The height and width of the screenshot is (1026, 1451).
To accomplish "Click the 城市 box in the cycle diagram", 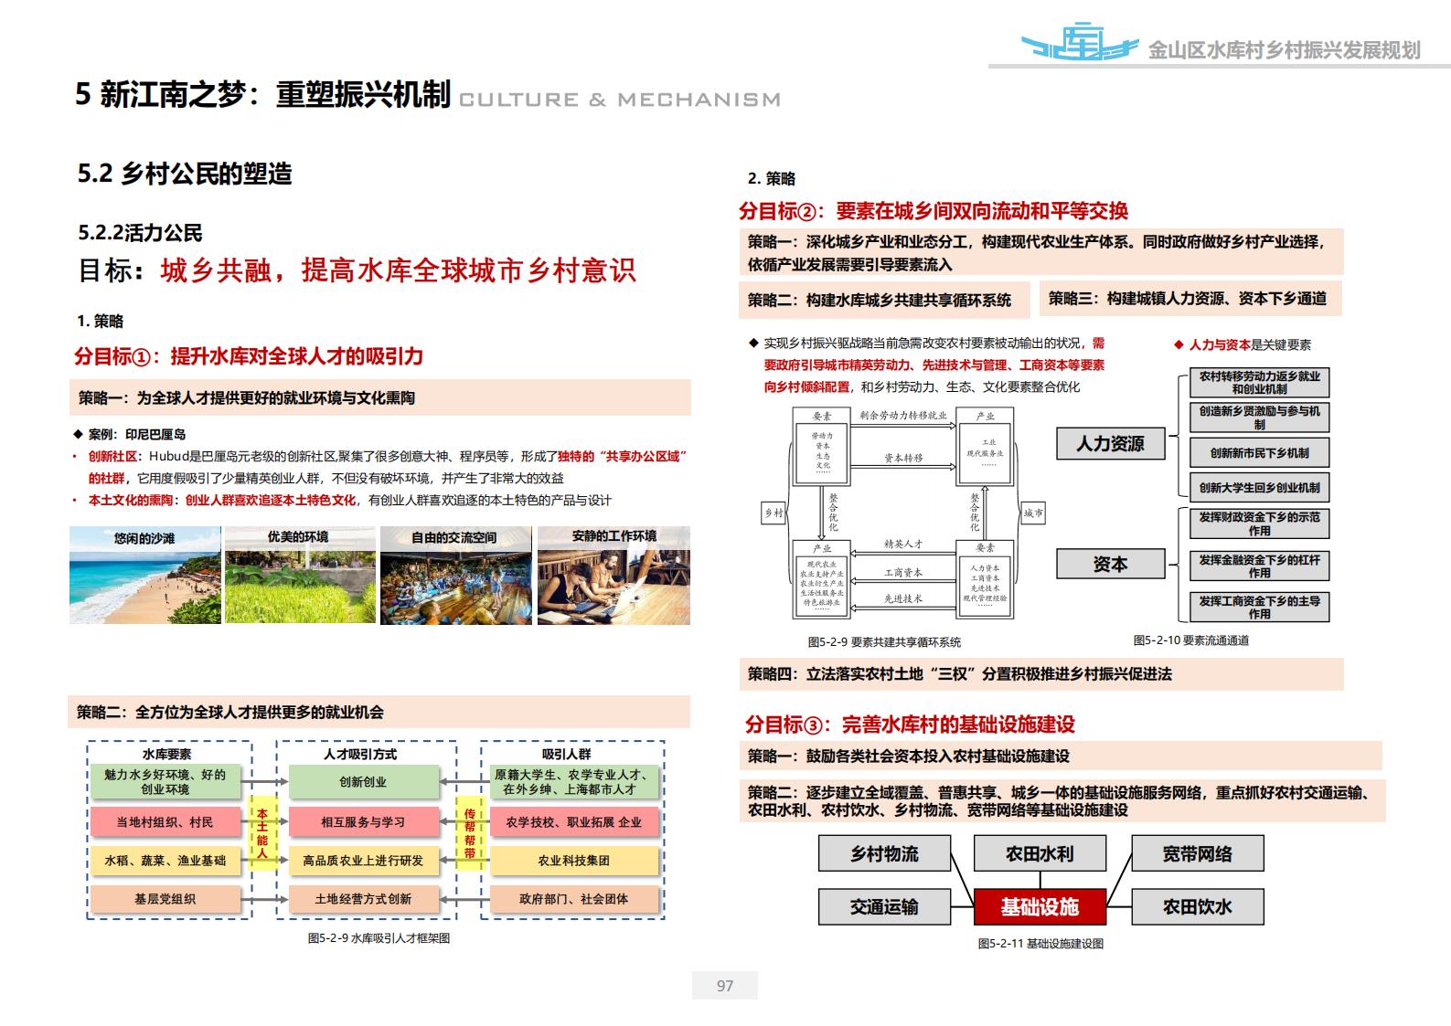I will click(1033, 513).
